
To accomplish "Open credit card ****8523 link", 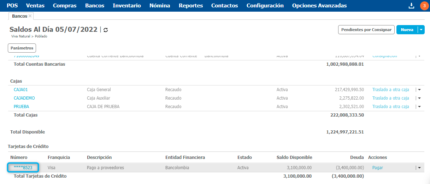I will [23, 168].
